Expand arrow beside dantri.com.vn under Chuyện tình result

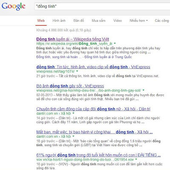(73, 113)
